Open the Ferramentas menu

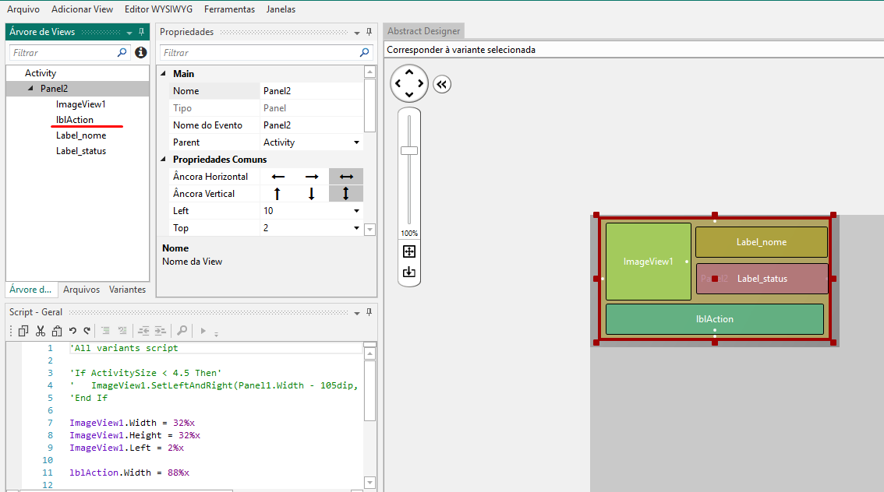point(229,9)
